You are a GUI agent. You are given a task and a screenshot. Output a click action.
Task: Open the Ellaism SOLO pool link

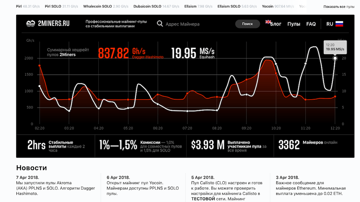[x=229, y=6]
